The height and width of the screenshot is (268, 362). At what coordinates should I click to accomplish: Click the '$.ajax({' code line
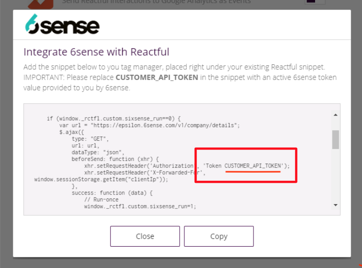(x=72, y=132)
